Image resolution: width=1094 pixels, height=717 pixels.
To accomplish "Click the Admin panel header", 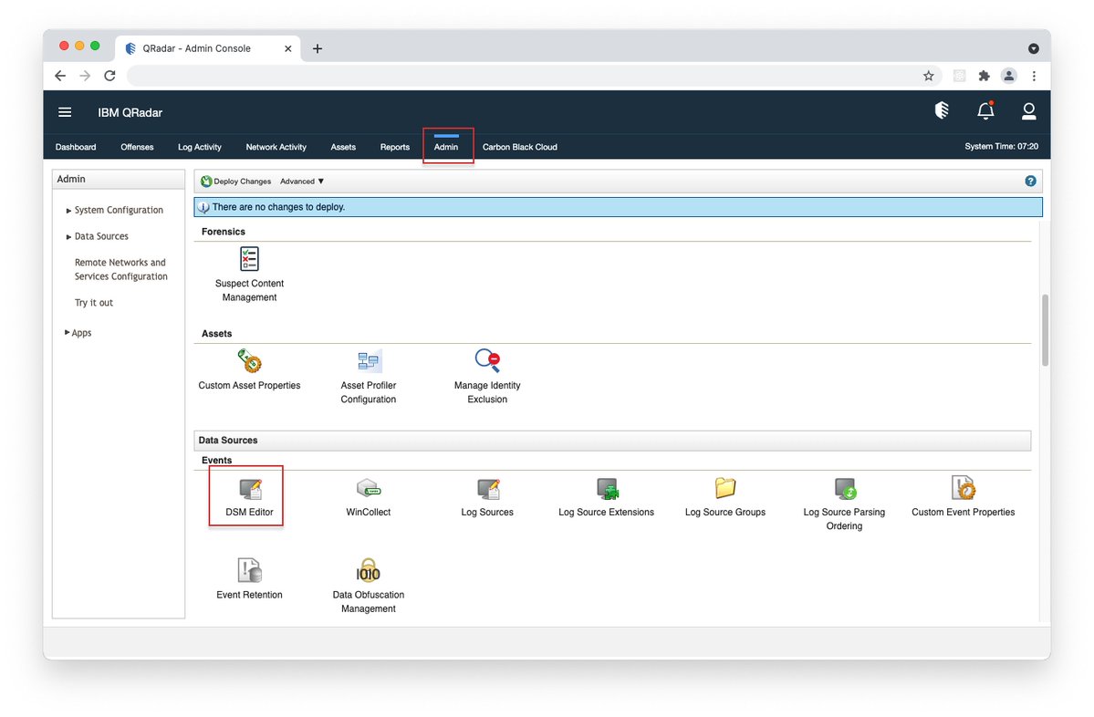I will pyautogui.click(x=119, y=179).
